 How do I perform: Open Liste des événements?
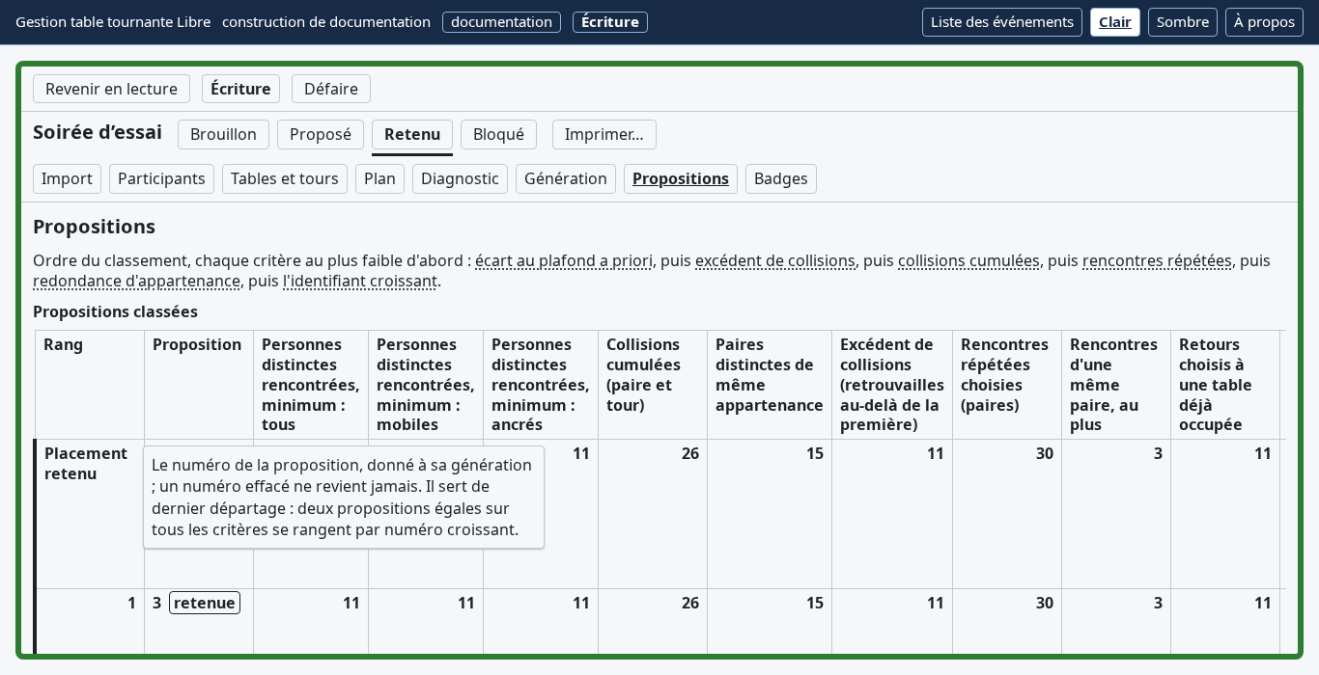(x=1002, y=22)
